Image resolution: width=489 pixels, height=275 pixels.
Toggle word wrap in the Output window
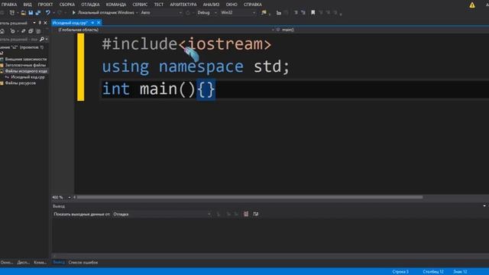pyautogui.click(x=256, y=214)
